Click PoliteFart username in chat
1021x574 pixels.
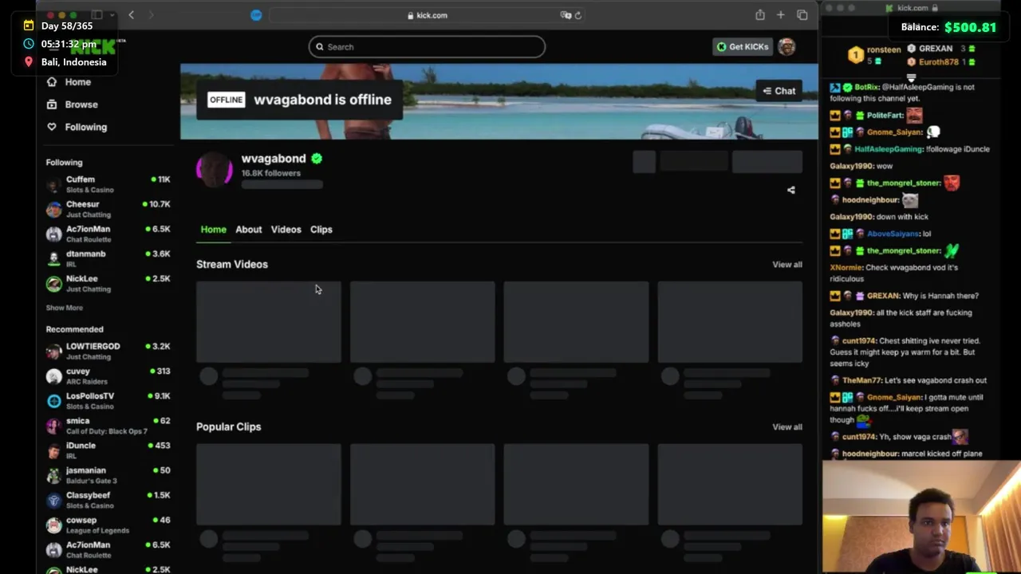point(885,116)
